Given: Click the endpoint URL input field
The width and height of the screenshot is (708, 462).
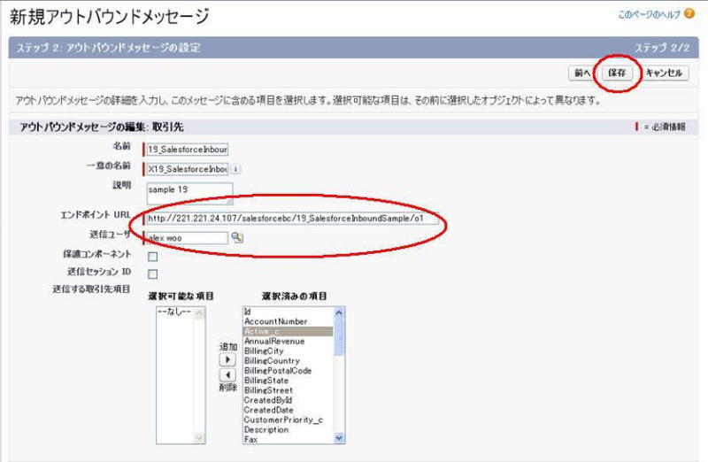Looking at the screenshot, I should pos(292,219).
